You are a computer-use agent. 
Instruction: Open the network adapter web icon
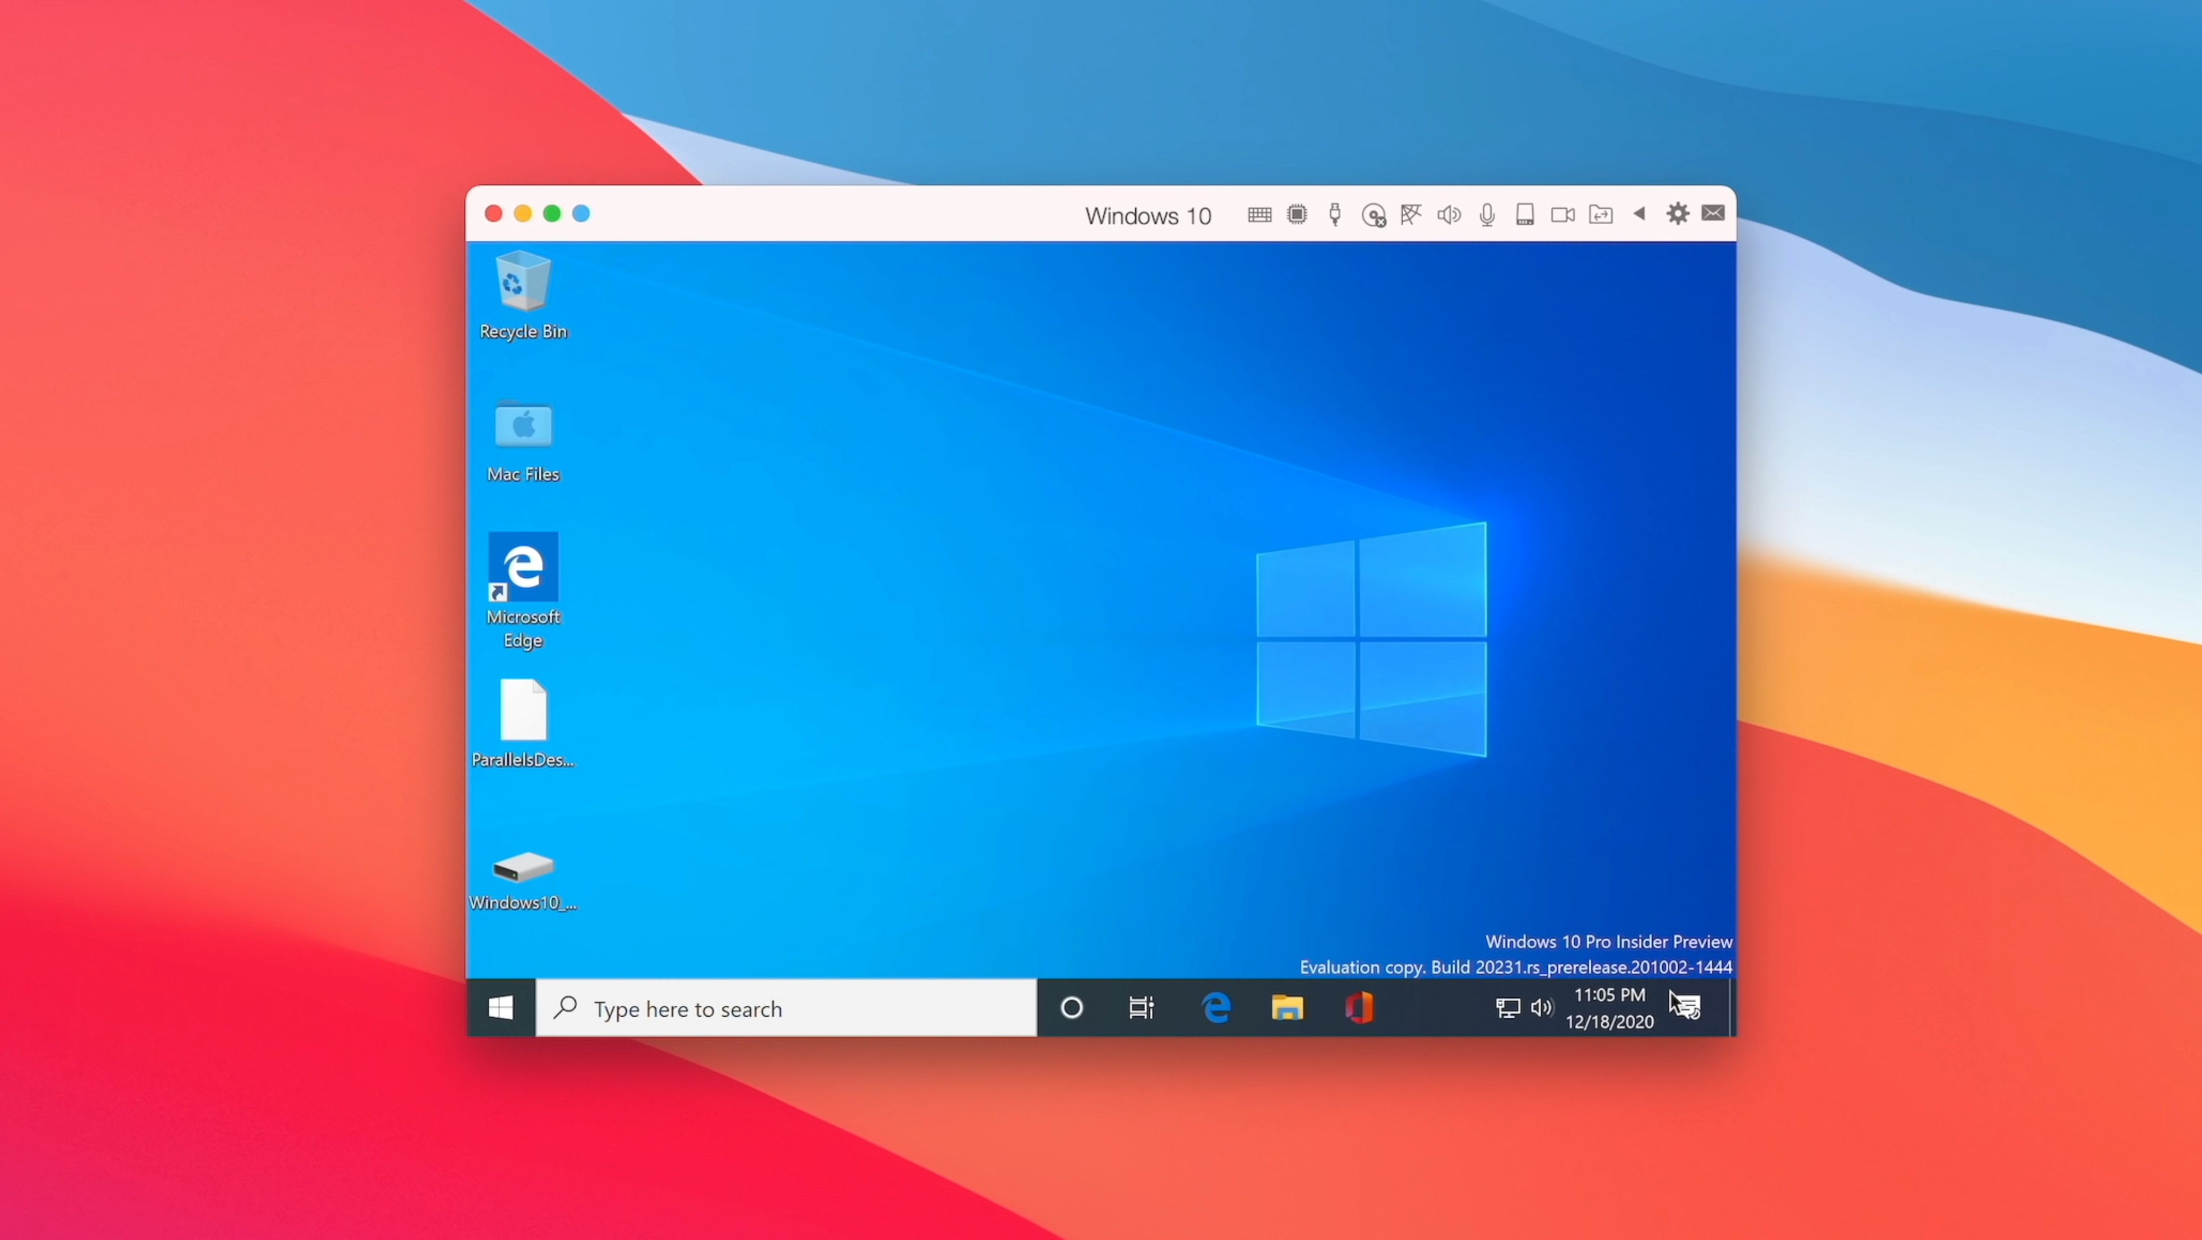pyautogui.click(x=1411, y=214)
